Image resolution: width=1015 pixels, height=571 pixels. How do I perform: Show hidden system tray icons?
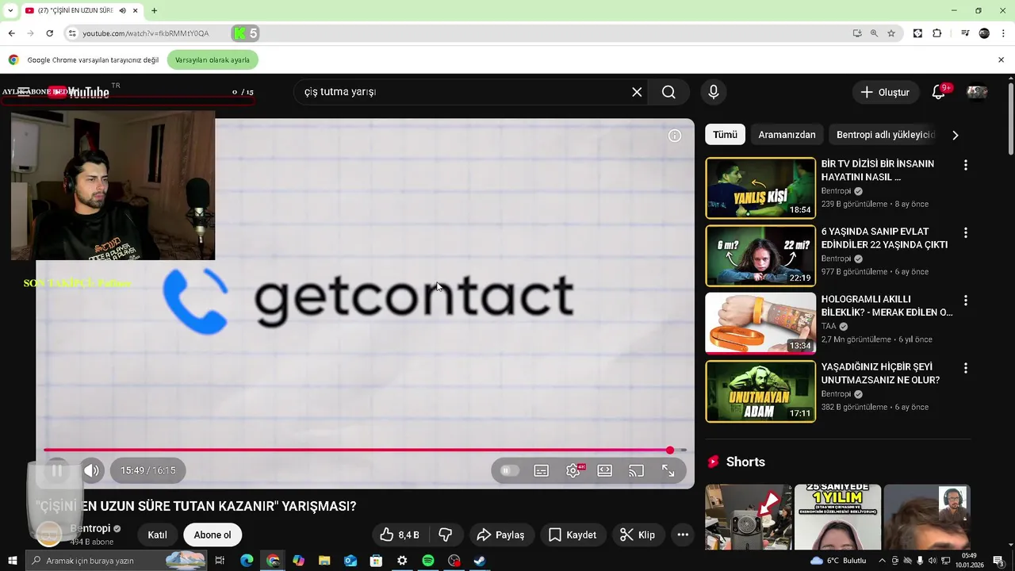pos(882,561)
